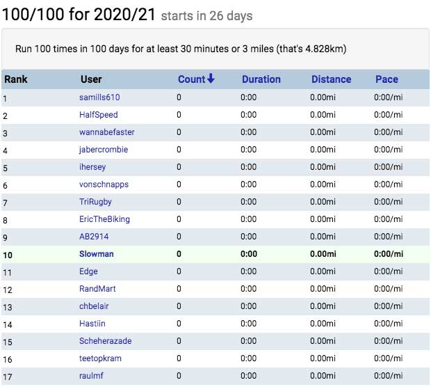Sort table by Duration column
Screen dimensions: 431x387
(261, 79)
